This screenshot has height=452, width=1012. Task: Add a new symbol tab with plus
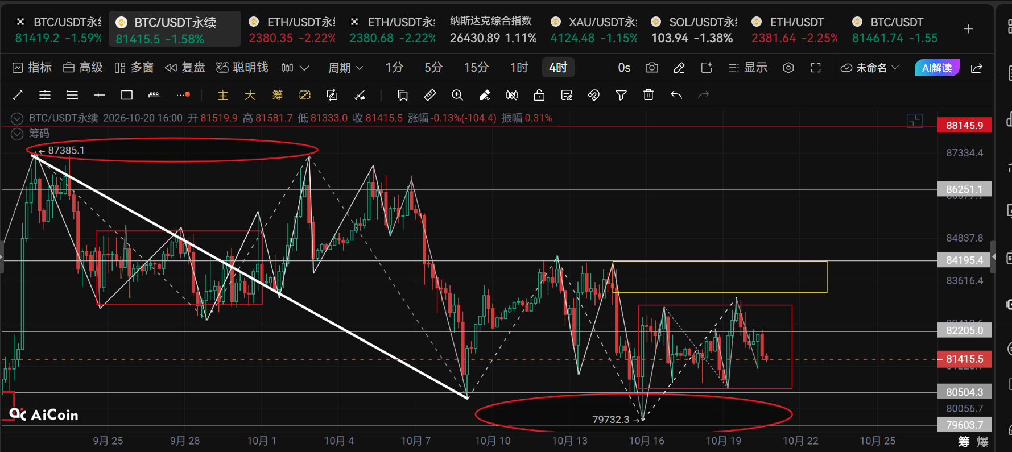pos(969,29)
